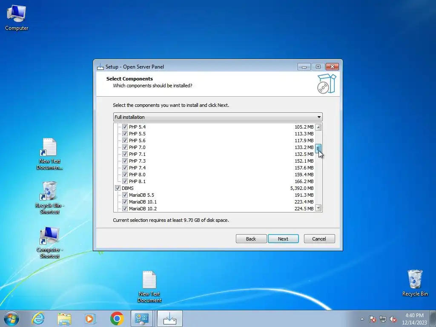Uncheck the MariaDB 10.1 component
Screen dimensions: 436x327
tap(125, 201)
